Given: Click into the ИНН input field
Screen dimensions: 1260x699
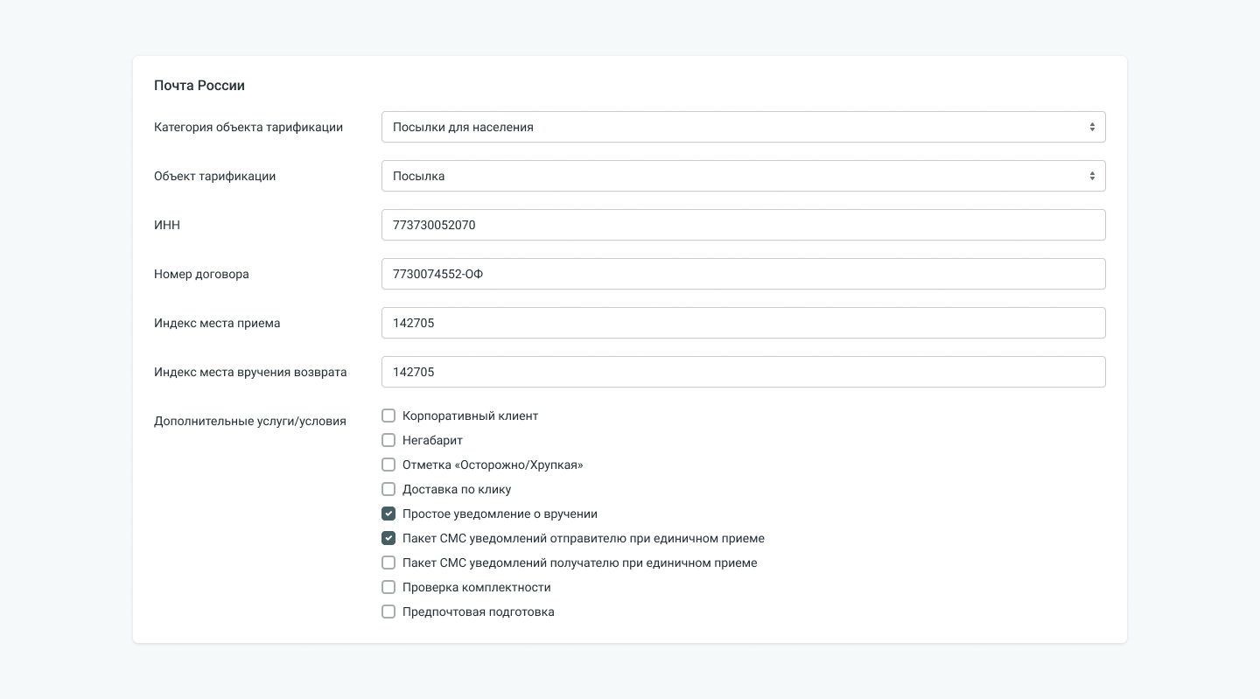Looking at the screenshot, I should point(744,225).
